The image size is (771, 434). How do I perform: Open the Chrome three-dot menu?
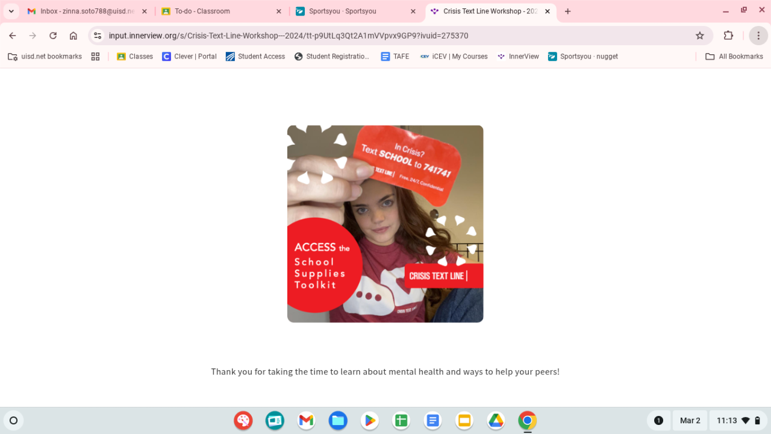[x=758, y=36]
